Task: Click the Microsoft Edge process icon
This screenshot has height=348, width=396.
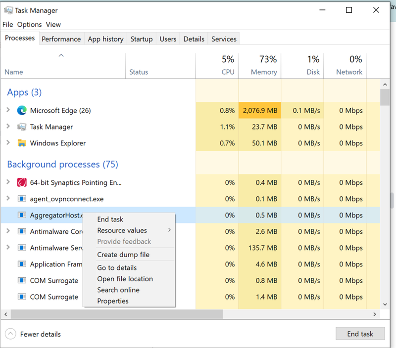Action: 22,111
